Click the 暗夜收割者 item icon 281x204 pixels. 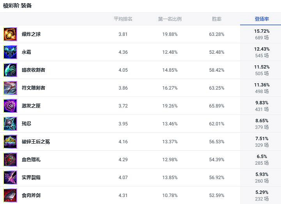[10, 70]
